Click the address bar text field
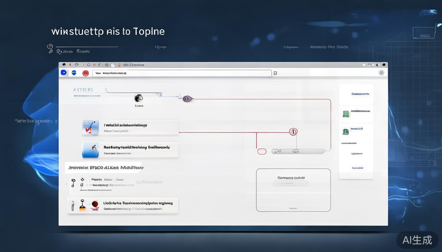 182,73
